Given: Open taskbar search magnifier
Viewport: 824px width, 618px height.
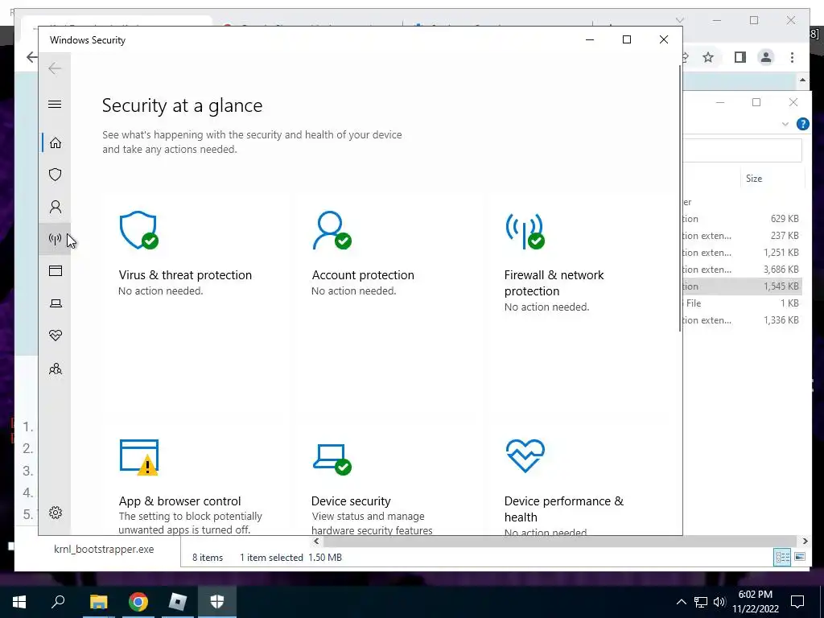Looking at the screenshot, I should click(x=58, y=602).
